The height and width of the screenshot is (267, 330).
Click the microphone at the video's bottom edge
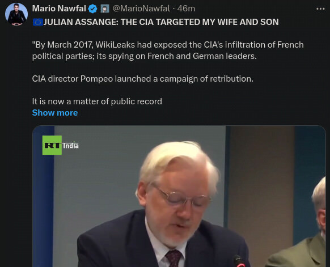pyautogui.click(x=239, y=261)
